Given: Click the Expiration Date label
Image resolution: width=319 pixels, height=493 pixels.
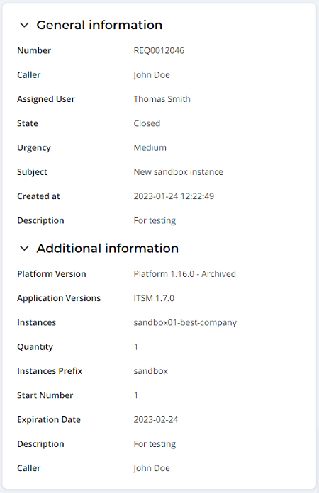Looking at the screenshot, I should point(49,420).
